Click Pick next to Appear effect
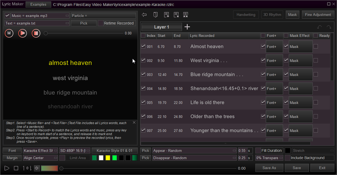The height and width of the screenshot is (175, 337). pyautogui.click(x=145, y=151)
